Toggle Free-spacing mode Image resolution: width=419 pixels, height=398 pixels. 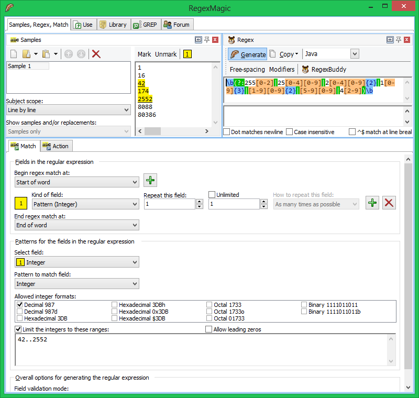tap(247, 70)
